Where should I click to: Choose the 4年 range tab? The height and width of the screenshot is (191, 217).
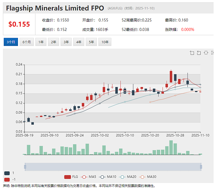[x=79, y=42]
